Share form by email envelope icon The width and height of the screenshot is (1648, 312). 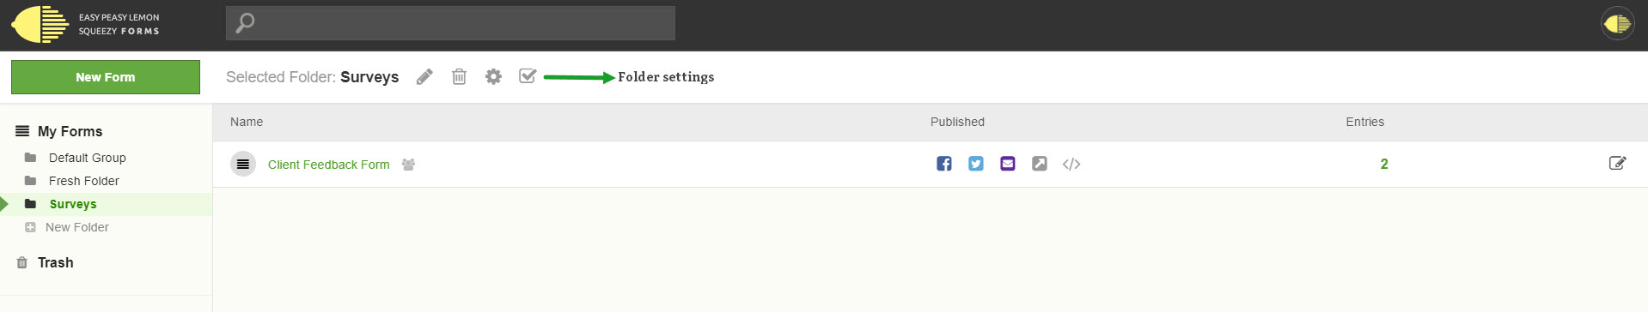(x=1008, y=164)
